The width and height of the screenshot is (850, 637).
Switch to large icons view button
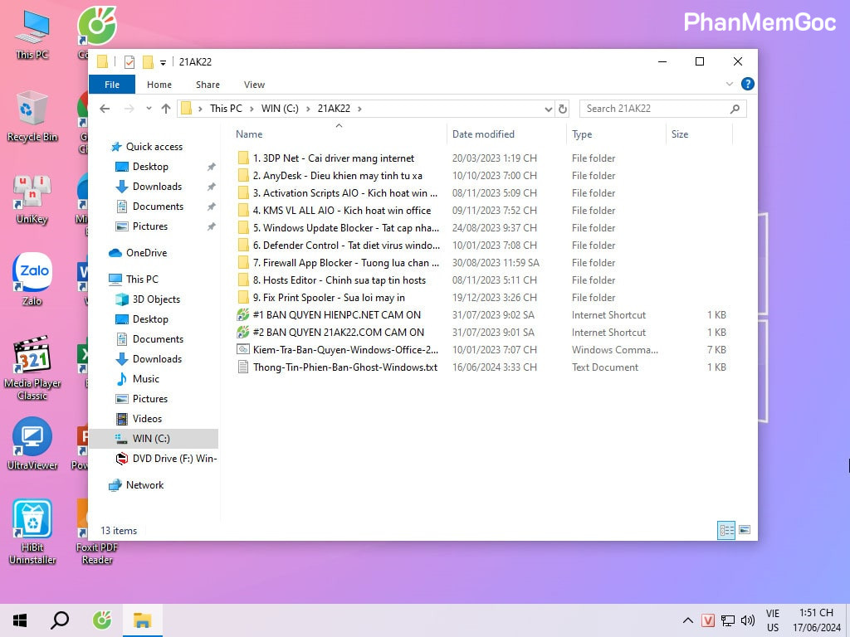click(x=745, y=530)
